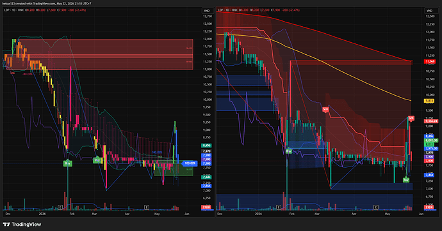Click the hebax123 snapshot caption at top
This screenshot has width=442, height=231.
tap(47, 4)
